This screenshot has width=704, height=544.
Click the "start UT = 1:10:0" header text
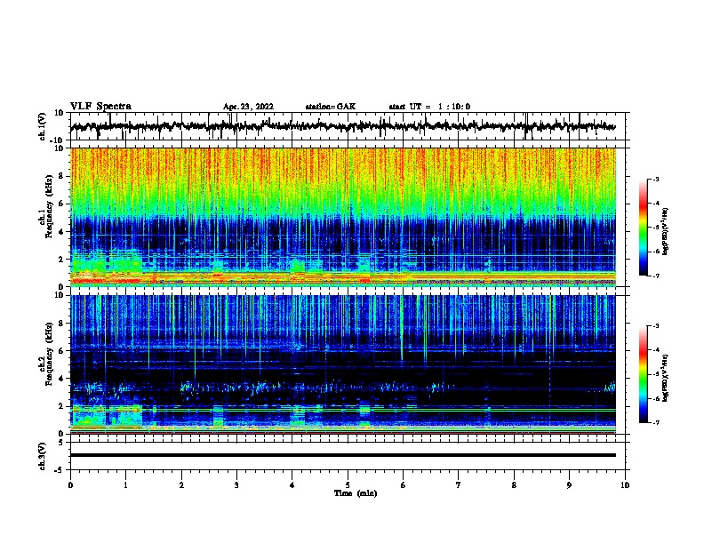point(429,107)
